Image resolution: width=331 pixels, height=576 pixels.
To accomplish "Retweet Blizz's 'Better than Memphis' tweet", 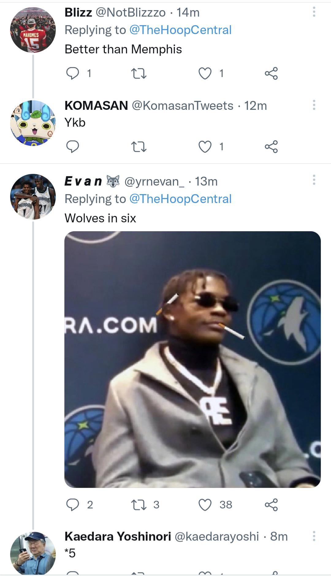I will (139, 74).
